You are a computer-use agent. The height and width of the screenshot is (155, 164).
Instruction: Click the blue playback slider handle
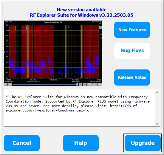tap(77, 84)
